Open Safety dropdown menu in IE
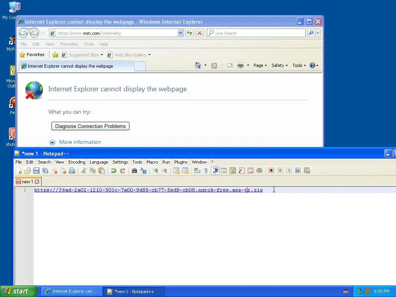The image size is (396, 297). coord(279,65)
